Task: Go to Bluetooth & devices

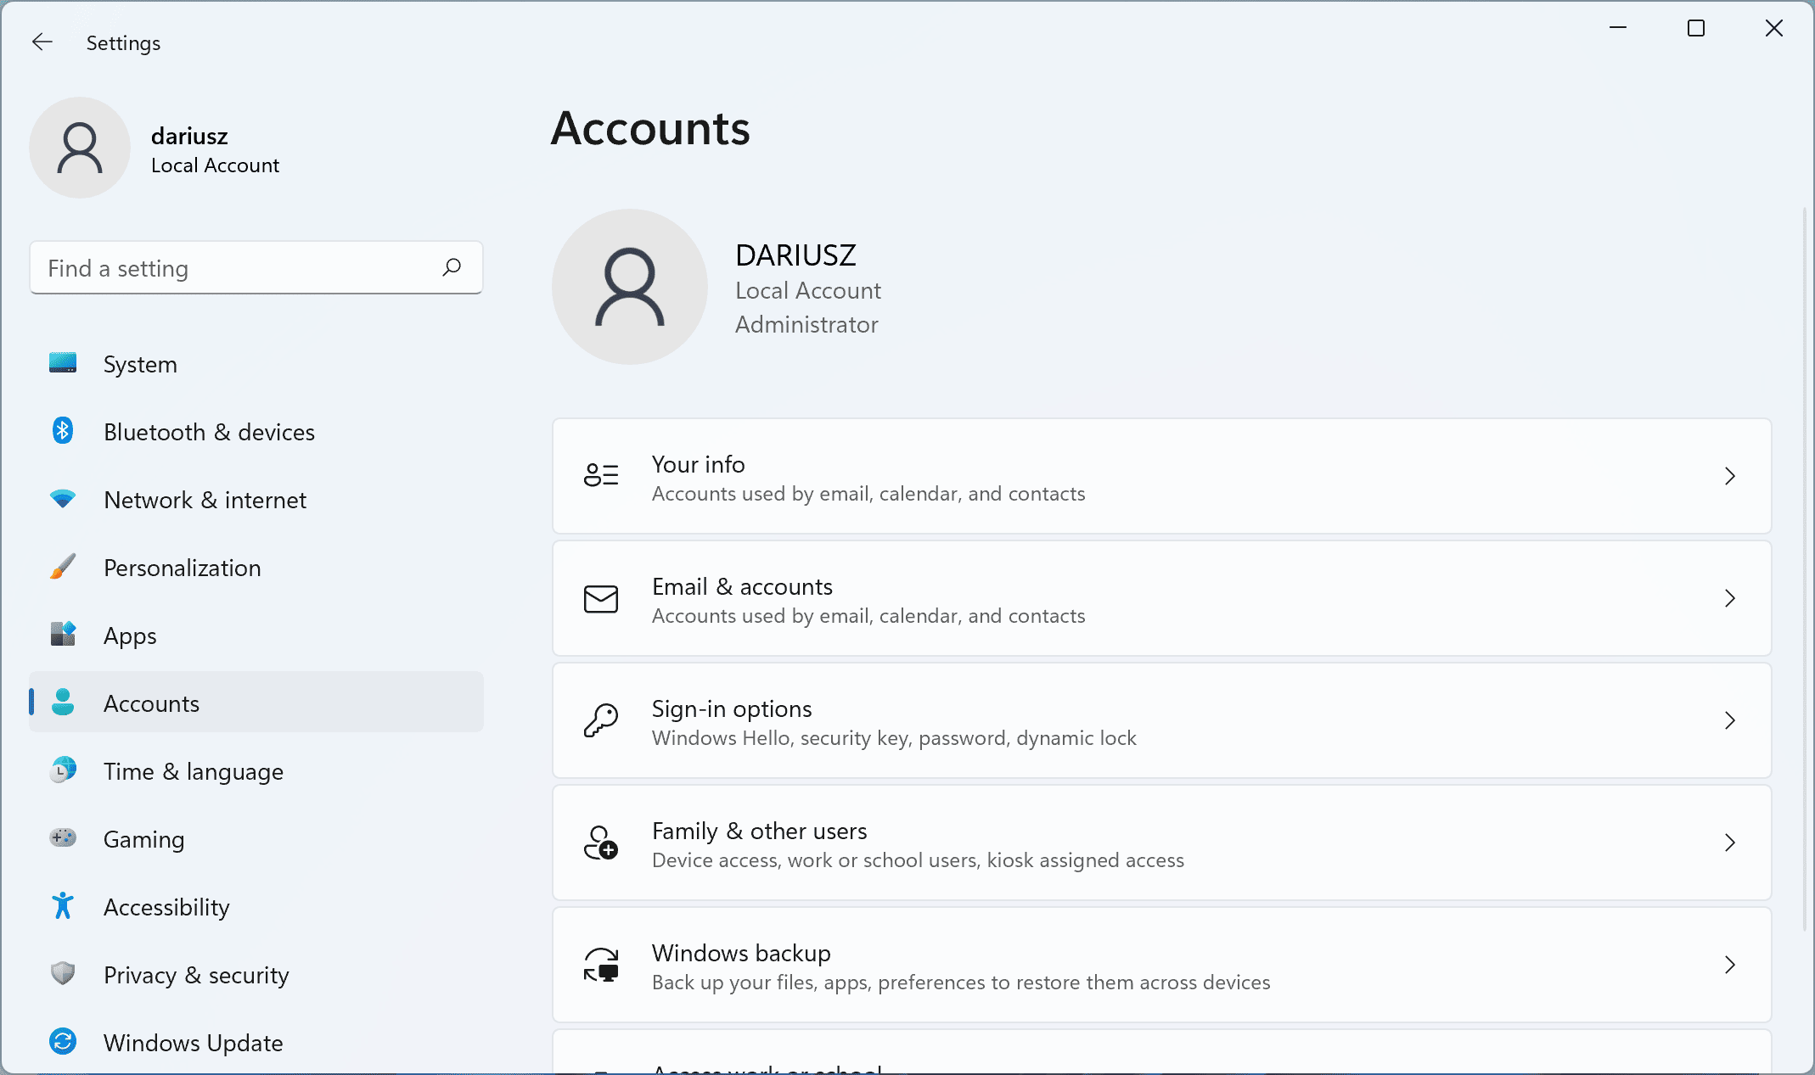Action: (256, 431)
